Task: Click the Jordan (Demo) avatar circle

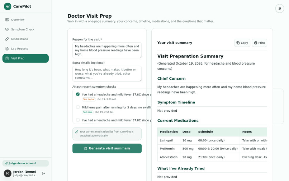Action: click(8, 173)
